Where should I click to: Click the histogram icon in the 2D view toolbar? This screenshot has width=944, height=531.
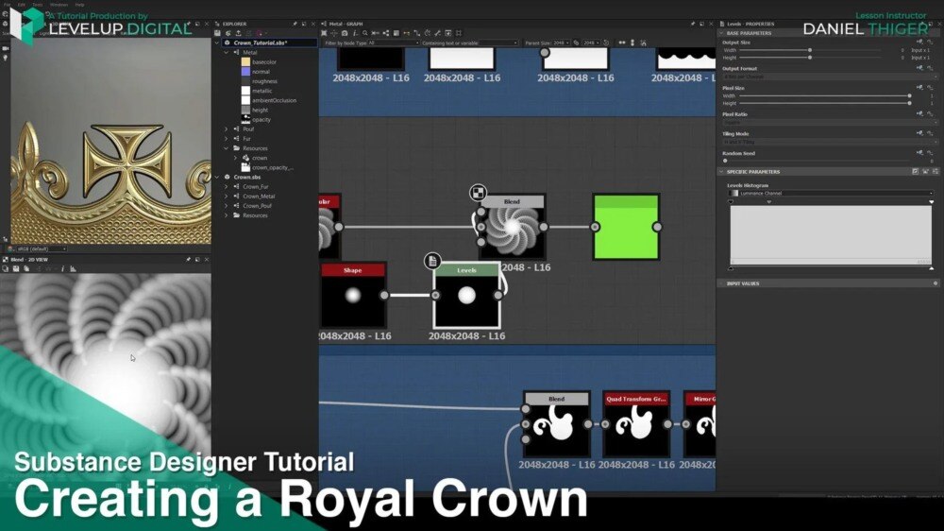coord(73,269)
